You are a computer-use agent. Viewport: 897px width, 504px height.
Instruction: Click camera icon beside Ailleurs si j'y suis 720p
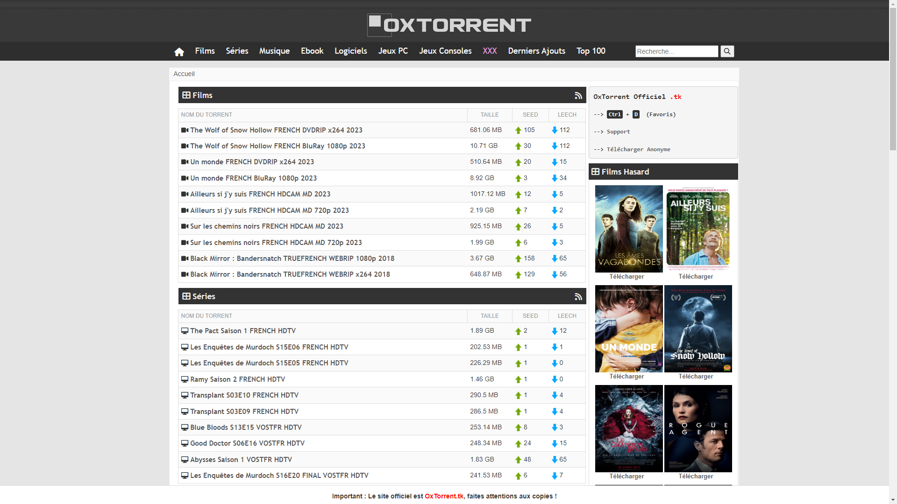tap(185, 210)
